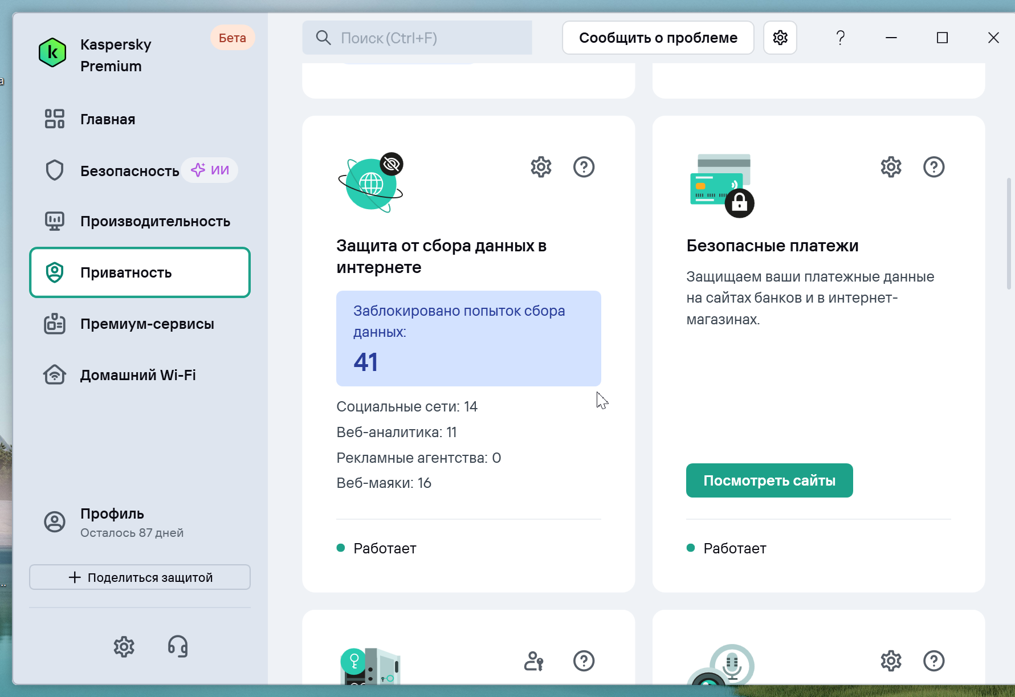Open user-key icon on password manager card
1015x697 pixels.
(534, 661)
